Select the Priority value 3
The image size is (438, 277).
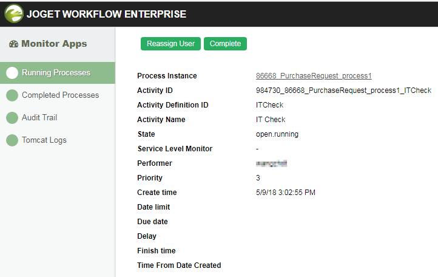coord(258,178)
